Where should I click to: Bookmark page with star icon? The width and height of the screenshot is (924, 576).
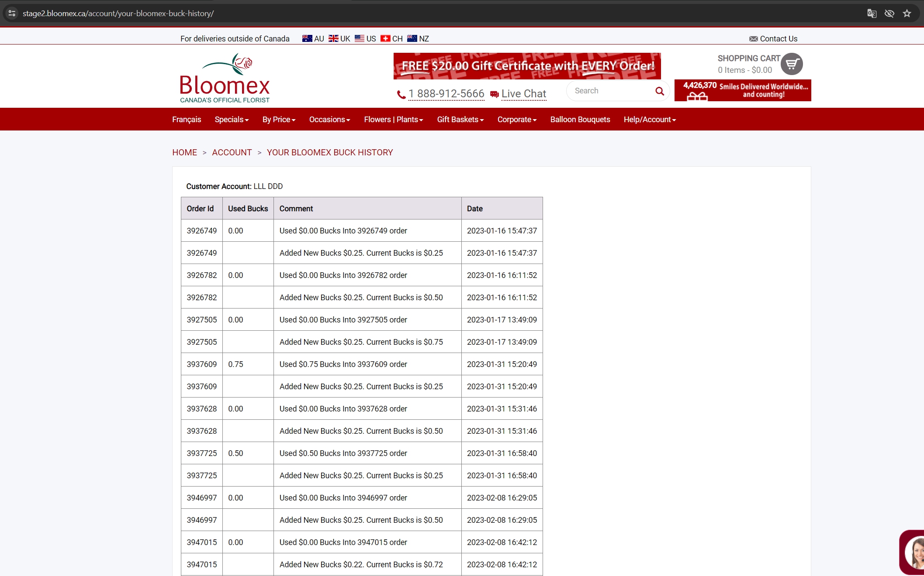(907, 14)
